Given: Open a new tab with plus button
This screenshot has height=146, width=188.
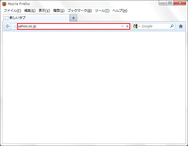Looking at the screenshot, I should pos(73,18).
